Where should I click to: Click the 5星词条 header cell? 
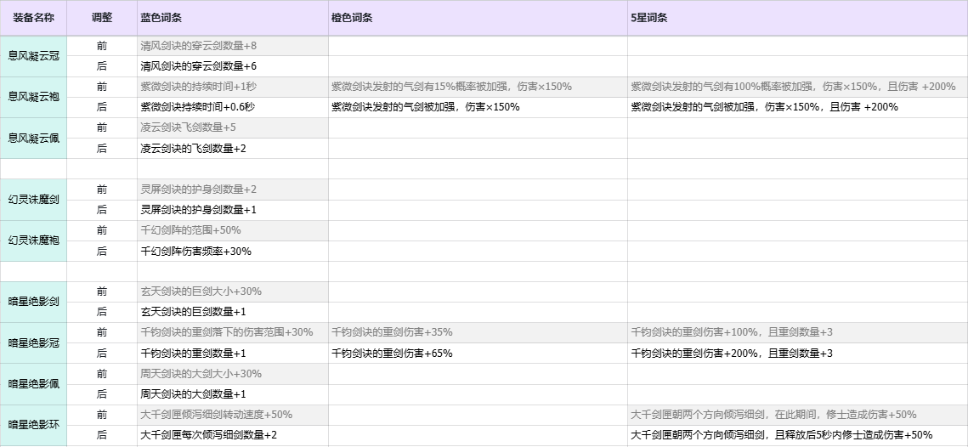click(796, 18)
